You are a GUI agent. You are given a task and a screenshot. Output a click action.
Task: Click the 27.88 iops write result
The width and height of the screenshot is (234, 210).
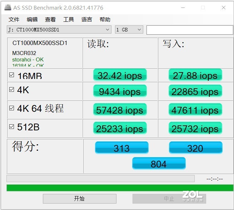tap(195, 75)
